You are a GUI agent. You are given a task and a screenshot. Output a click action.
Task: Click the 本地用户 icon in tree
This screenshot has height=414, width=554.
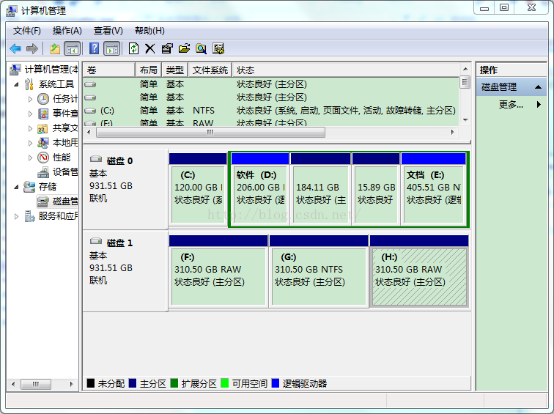click(x=43, y=143)
